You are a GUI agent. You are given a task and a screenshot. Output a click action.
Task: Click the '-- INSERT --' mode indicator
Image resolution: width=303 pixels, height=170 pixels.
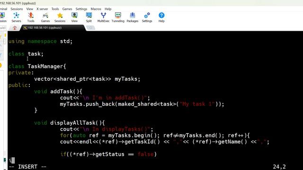[27, 167]
